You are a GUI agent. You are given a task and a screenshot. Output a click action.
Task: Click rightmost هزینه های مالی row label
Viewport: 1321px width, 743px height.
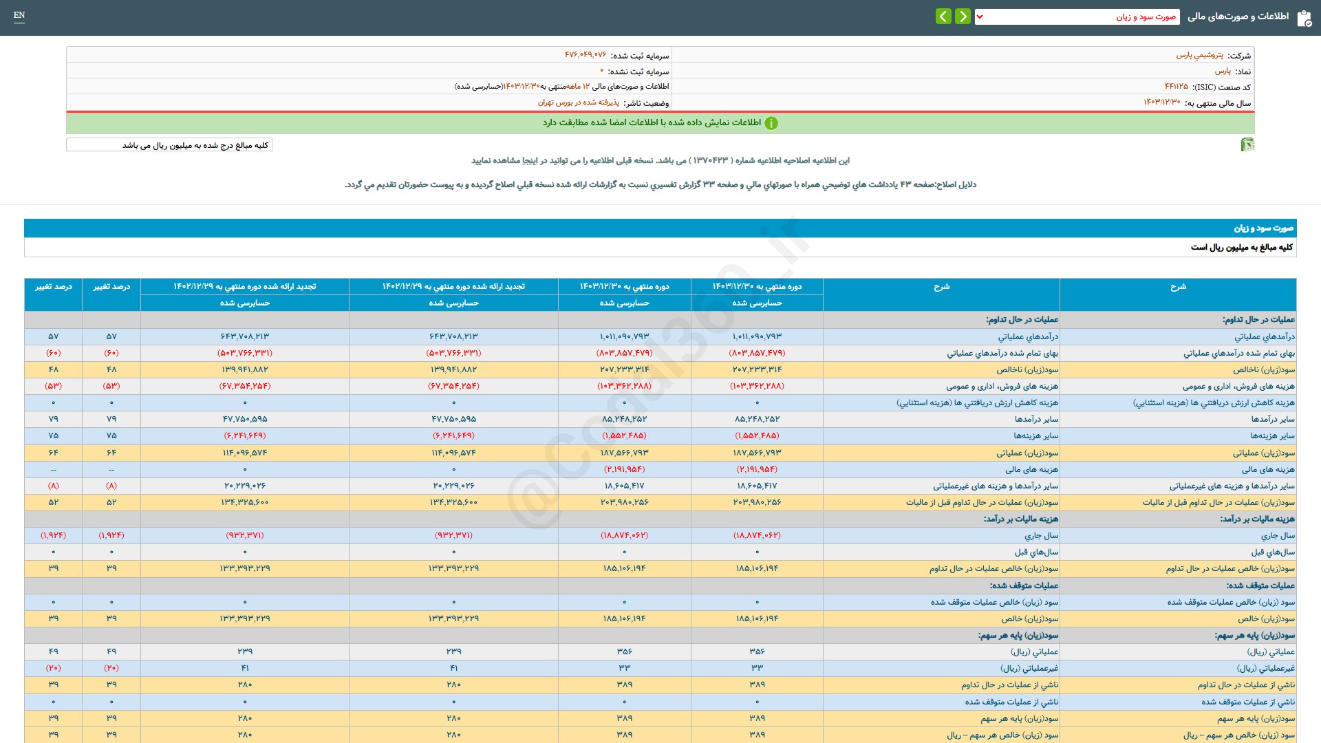(x=1268, y=469)
